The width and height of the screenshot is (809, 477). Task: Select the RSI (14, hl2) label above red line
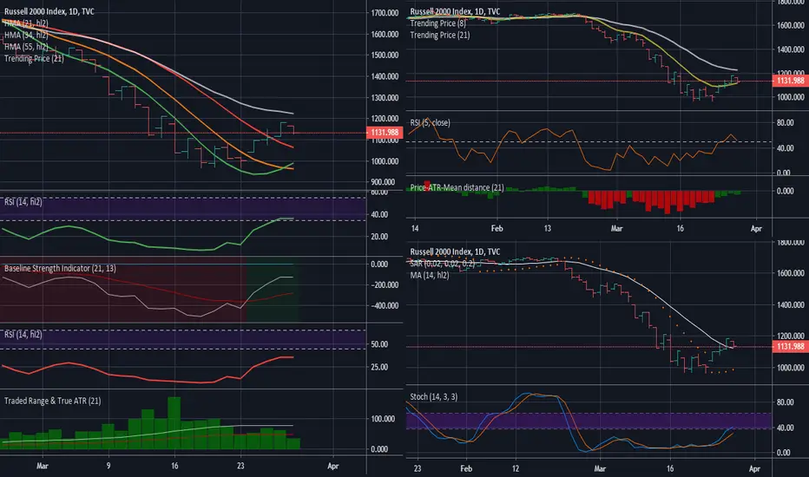[x=23, y=335]
